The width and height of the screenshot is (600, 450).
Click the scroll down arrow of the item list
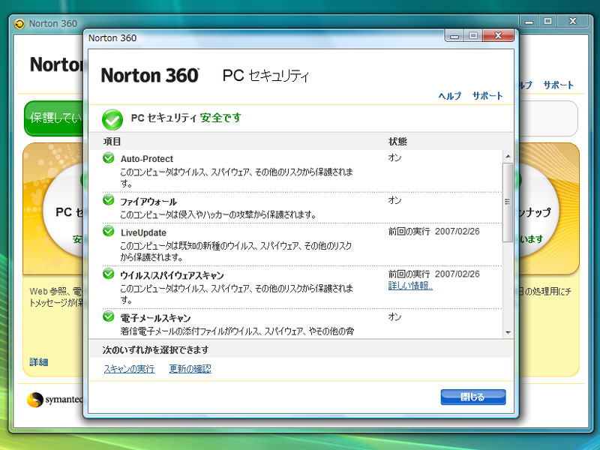click(x=508, y=332)
